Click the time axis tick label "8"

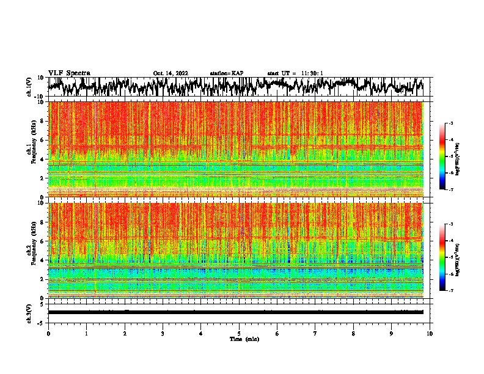click(353, 334)
